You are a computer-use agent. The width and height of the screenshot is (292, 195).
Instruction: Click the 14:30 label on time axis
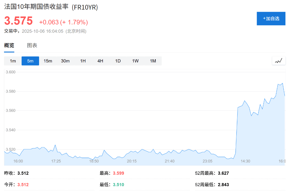pos(245,161)
